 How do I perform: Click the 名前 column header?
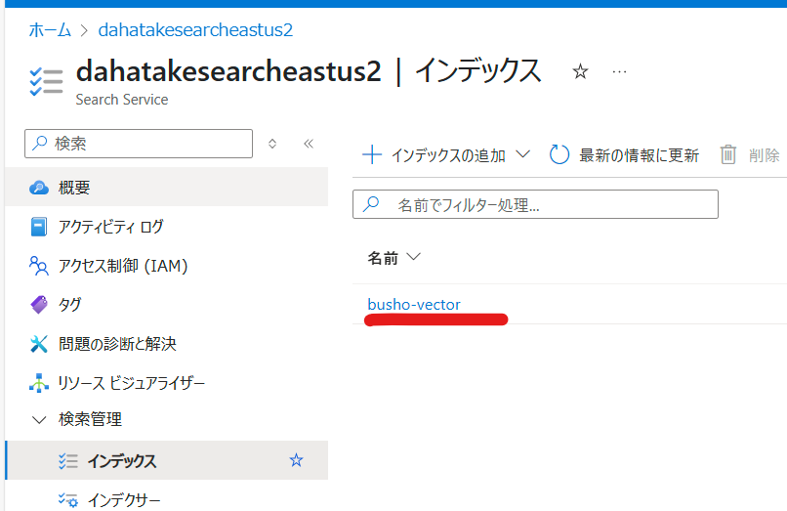click(383, 258)
